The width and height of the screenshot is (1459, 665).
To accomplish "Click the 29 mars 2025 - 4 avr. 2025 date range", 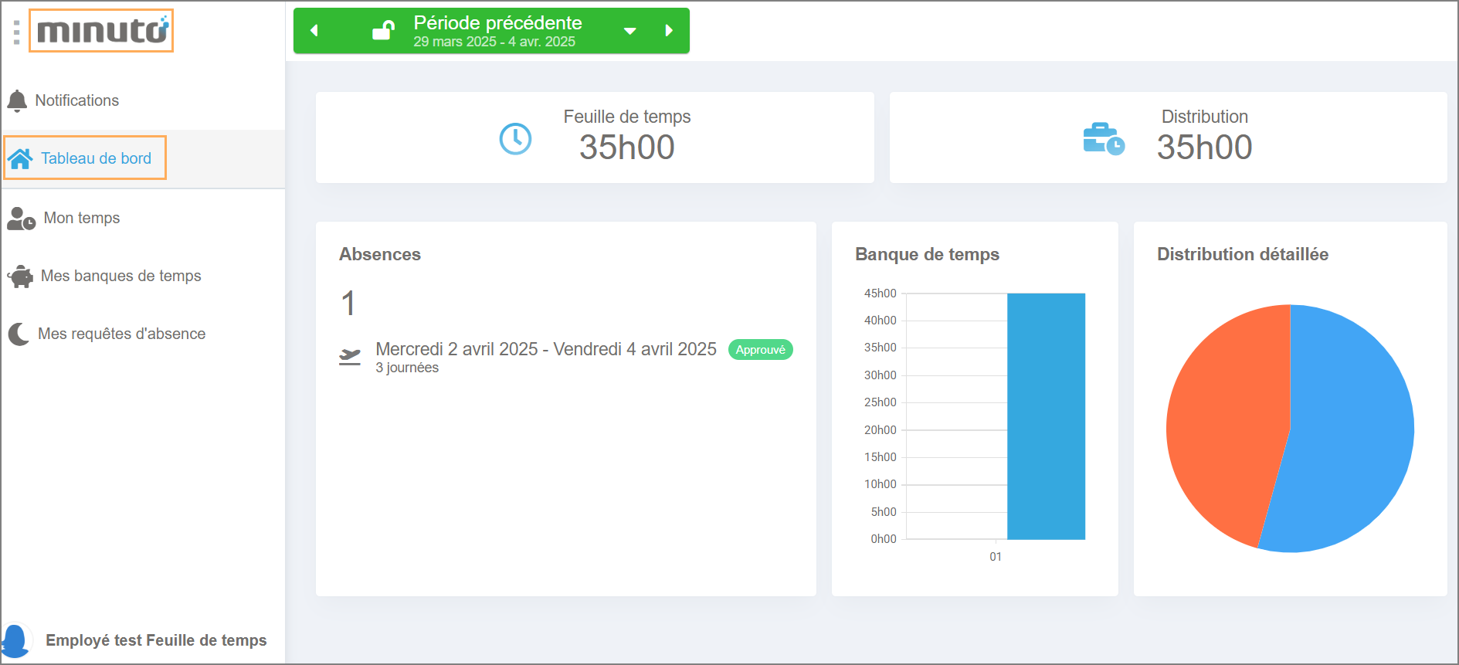I will click(x=494, y=42).
